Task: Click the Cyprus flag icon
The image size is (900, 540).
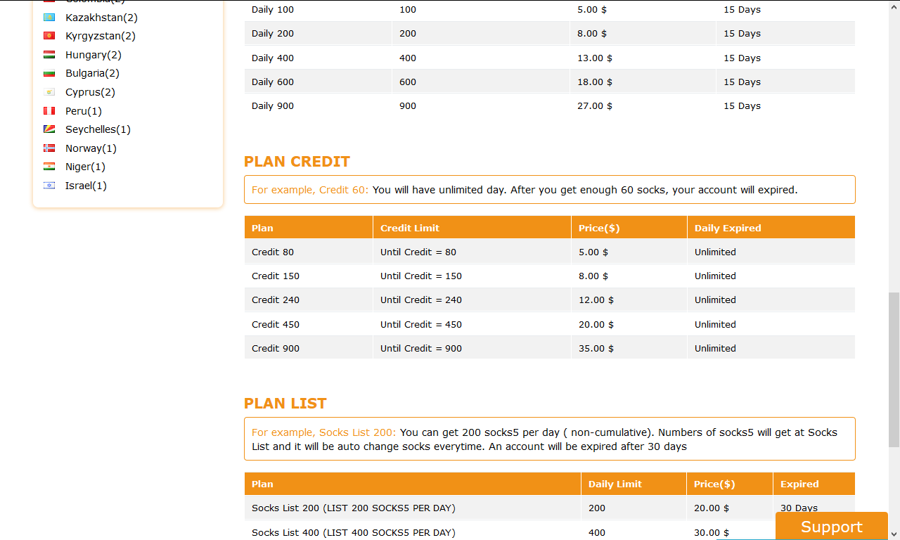Action: (49, 92)
